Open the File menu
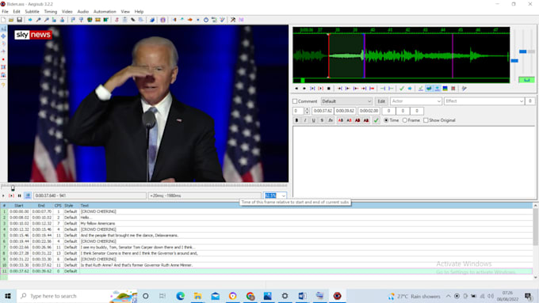The image size is (539, 303). coord(6,12)
